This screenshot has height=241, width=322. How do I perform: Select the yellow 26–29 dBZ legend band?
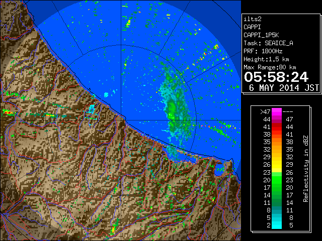coord(277,165)
